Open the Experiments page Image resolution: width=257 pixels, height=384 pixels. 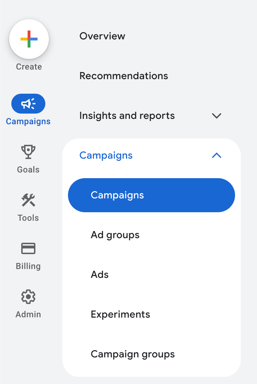tap(120, 314)
